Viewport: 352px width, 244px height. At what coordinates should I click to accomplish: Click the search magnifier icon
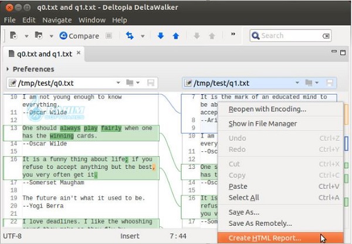[x=255, y=35]
